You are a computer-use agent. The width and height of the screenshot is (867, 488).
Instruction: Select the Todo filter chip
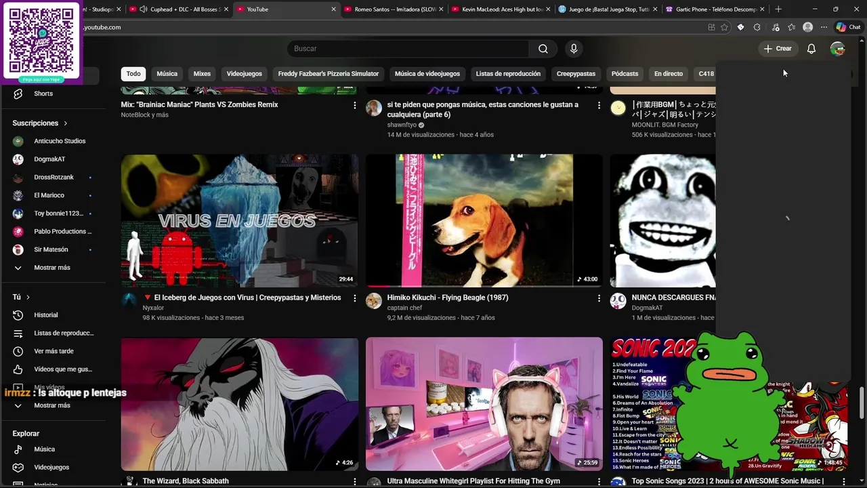(x=133, y=74)
